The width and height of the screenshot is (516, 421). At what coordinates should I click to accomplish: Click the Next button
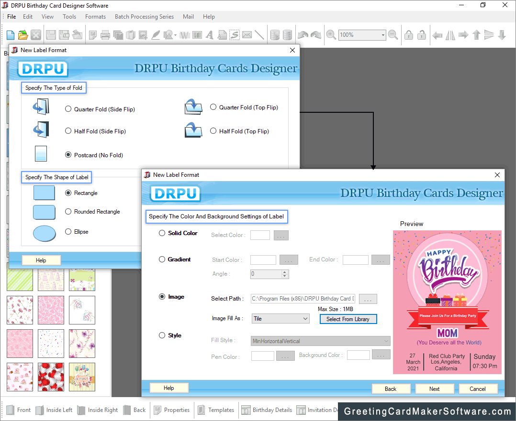[x=435, y=389]
